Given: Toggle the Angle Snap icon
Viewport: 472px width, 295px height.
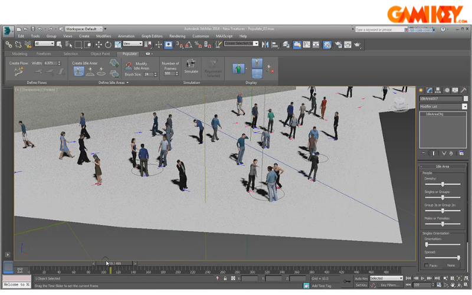Looking at the screenshot, I should click(189, 45).
